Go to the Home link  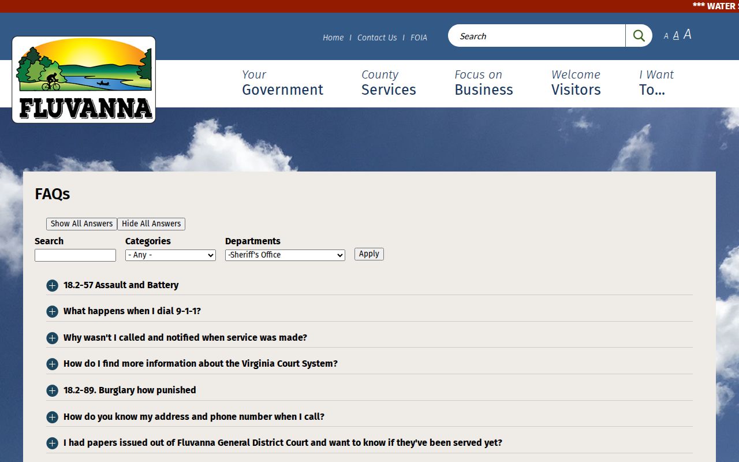click(333, 38)
